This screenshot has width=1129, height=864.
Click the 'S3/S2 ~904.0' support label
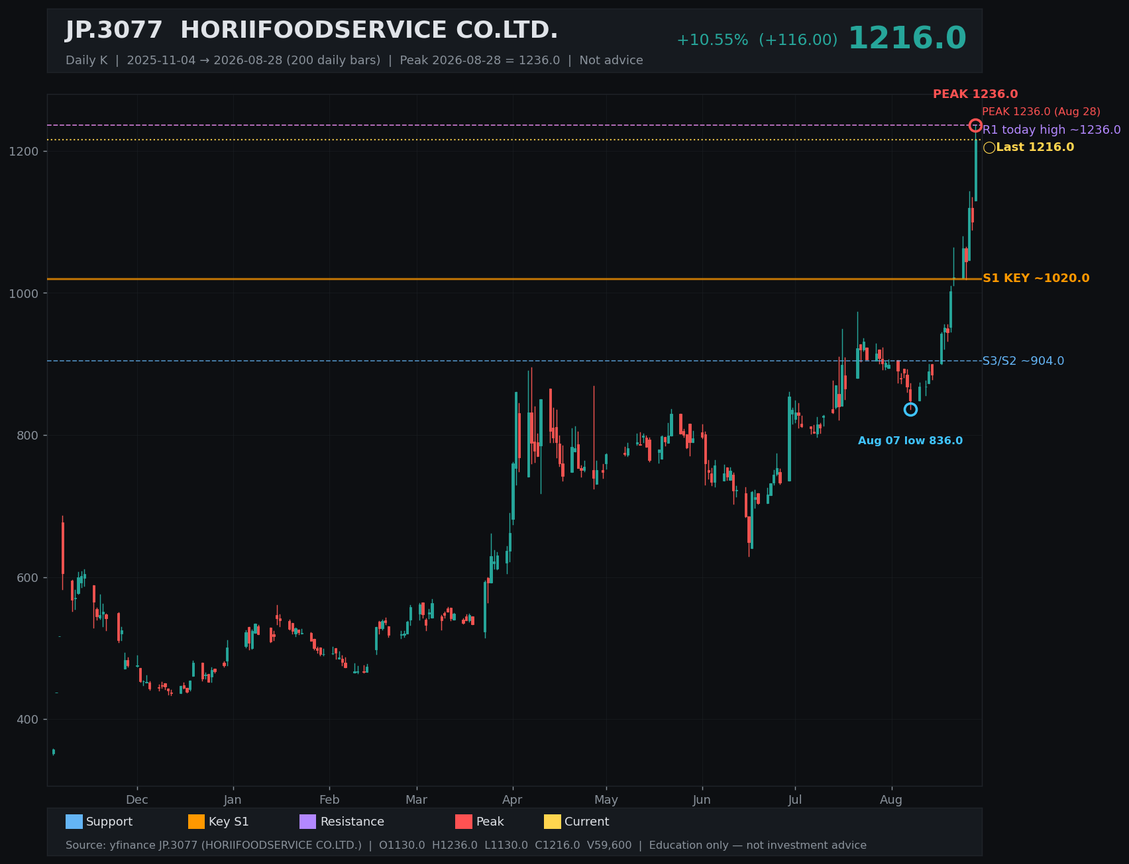1023,361
